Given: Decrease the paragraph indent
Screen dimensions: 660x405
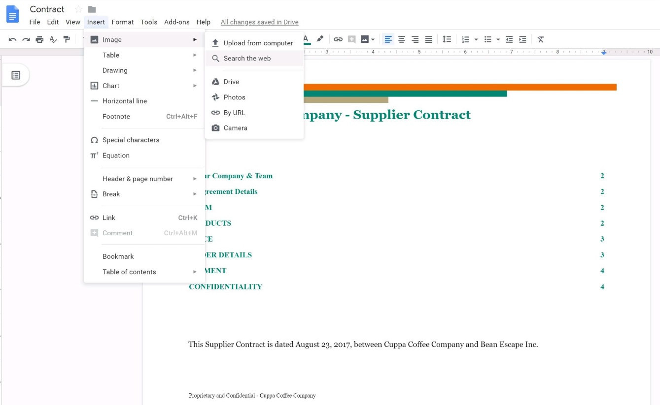Looking at the screenshot, I should [509, 39].
